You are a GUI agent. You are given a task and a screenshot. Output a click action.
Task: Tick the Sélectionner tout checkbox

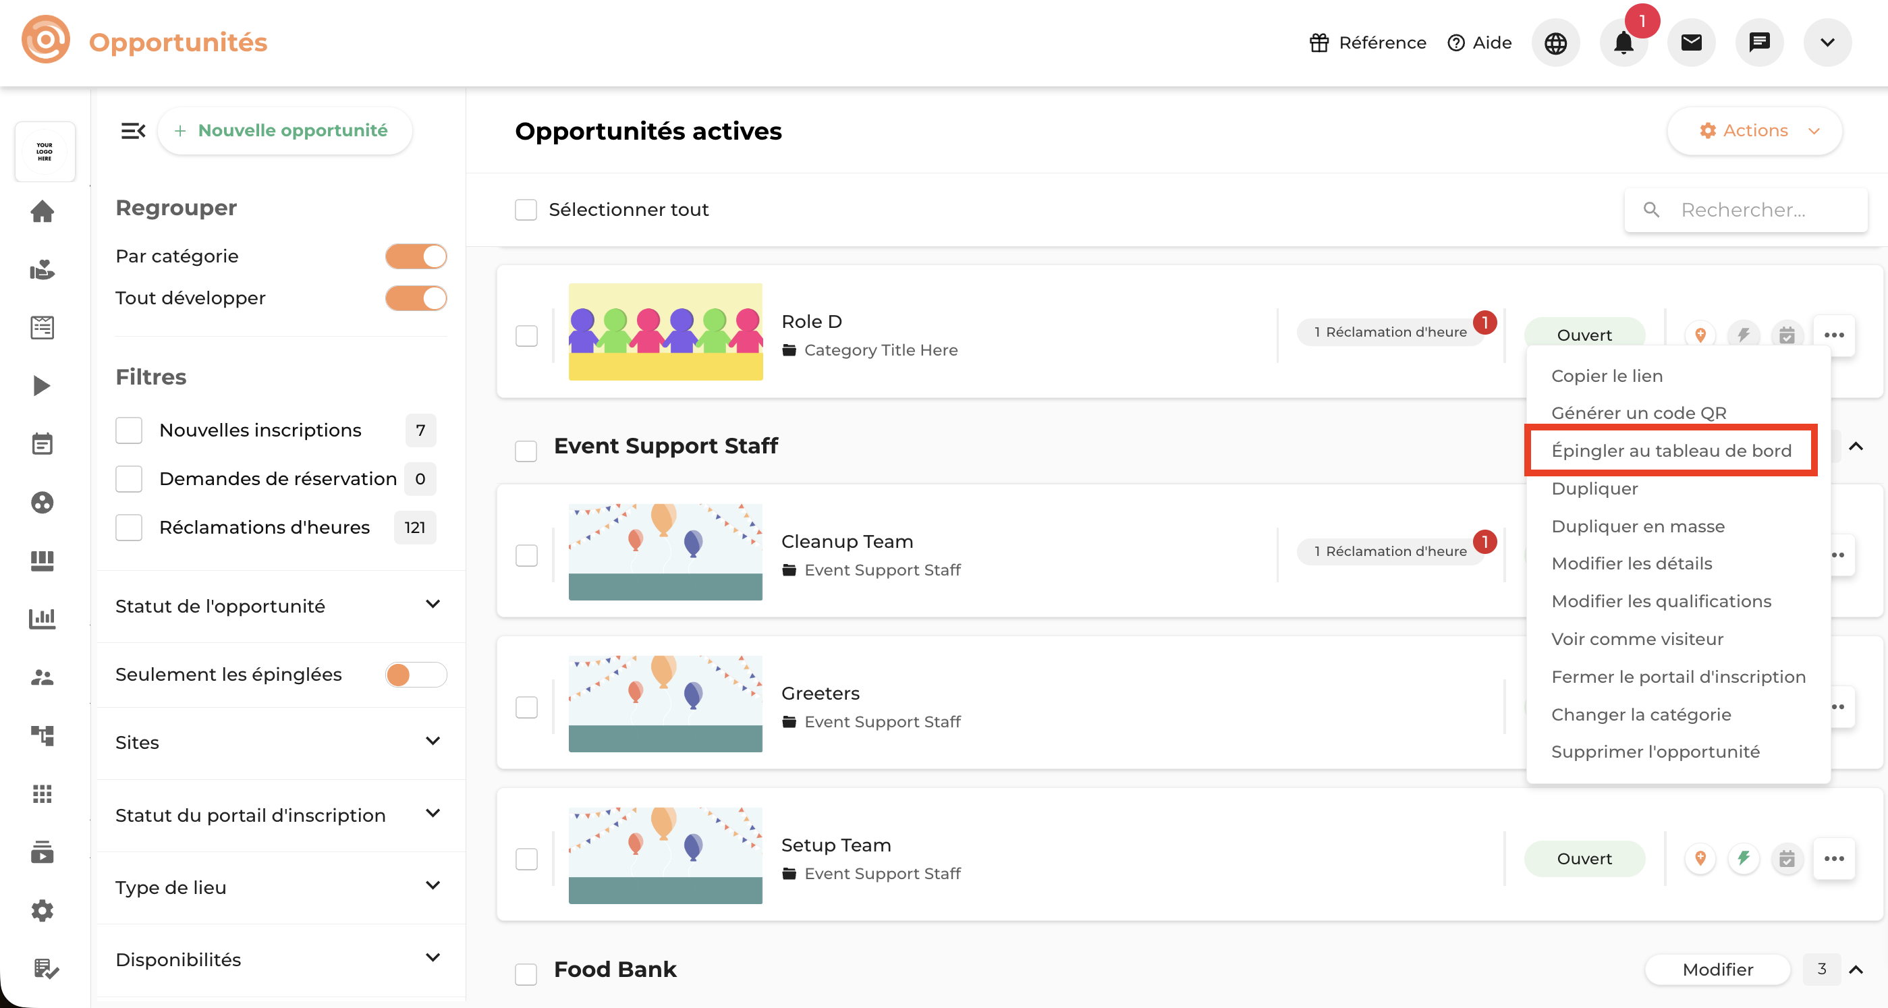pos(526,210)
